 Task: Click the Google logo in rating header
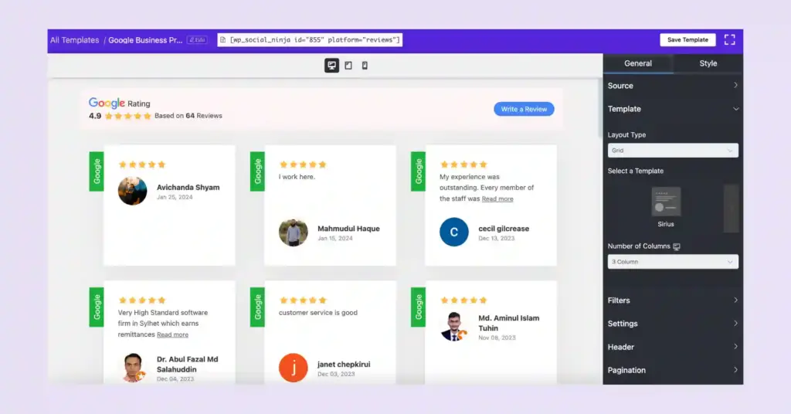tap(107, 103)
